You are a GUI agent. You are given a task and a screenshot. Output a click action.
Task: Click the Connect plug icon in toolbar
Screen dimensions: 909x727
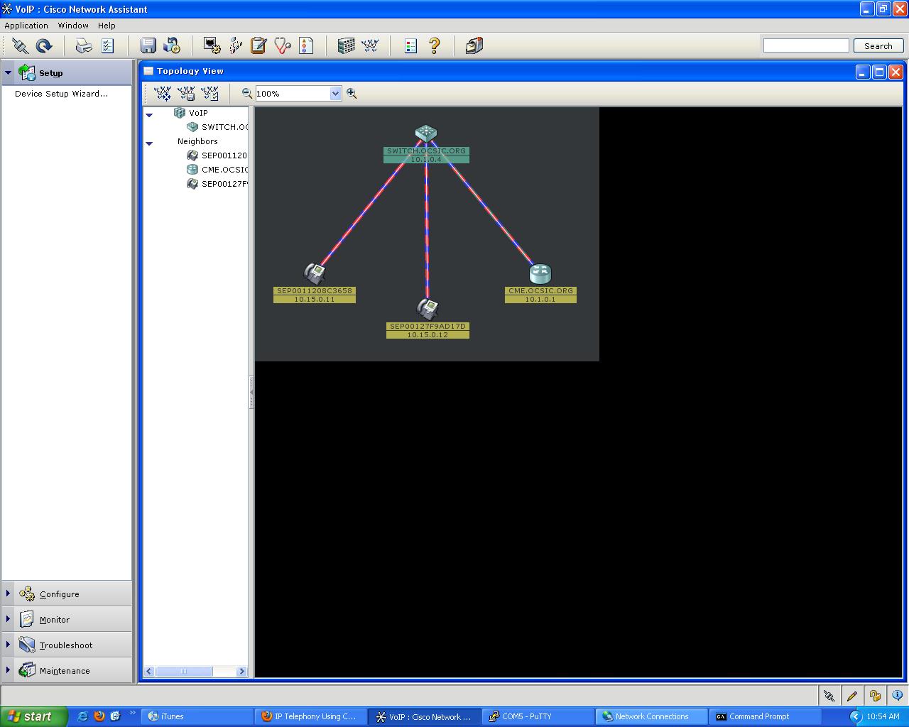coord(20,46)
